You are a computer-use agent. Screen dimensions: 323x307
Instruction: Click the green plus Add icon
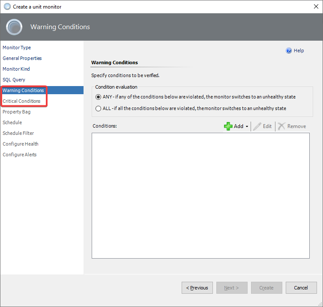pyautogui.click(x=228, y=126)
